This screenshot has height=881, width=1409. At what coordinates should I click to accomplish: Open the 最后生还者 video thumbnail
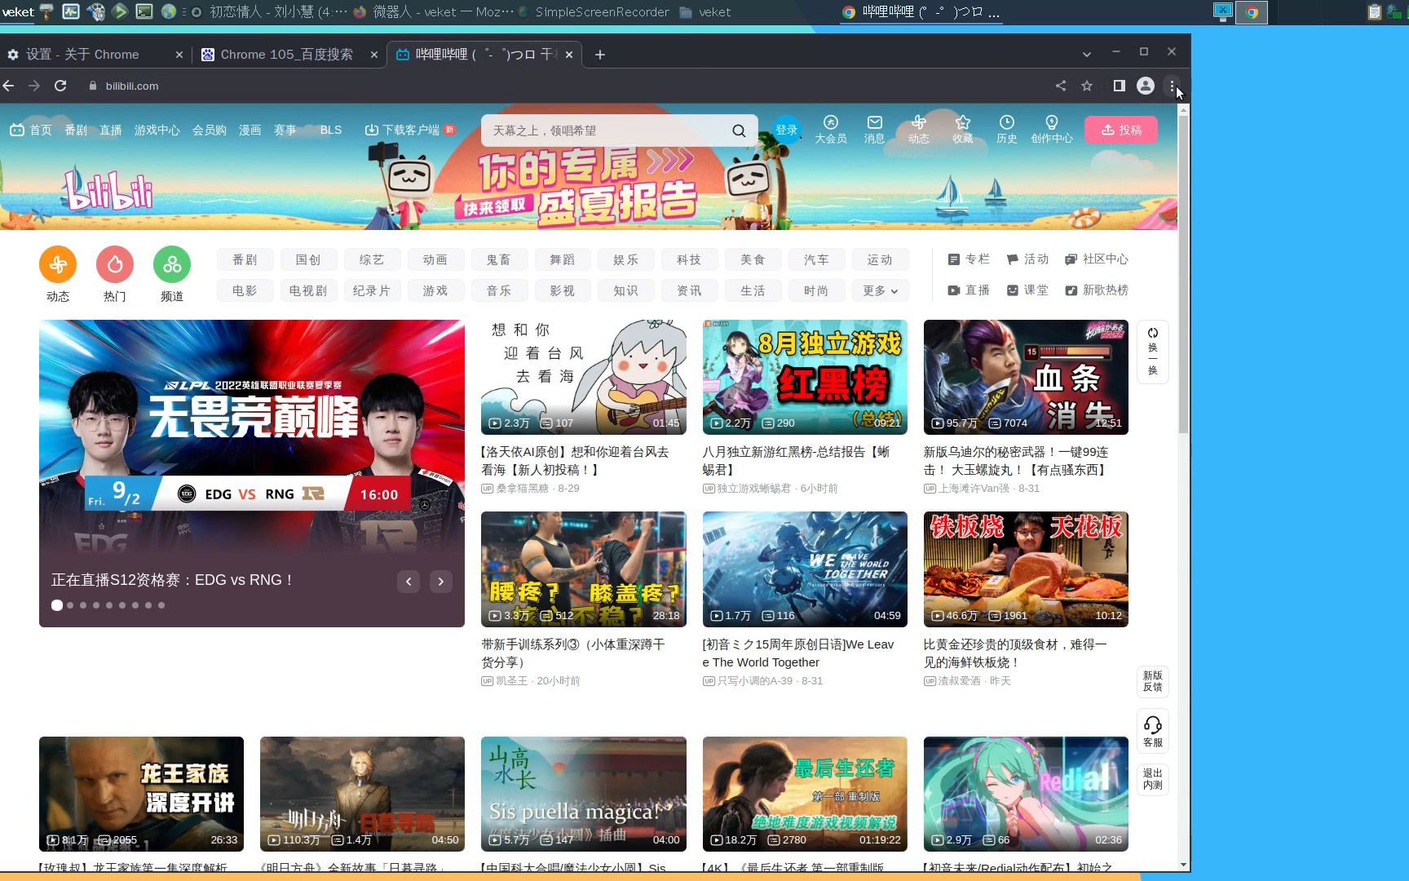[805, 794]
